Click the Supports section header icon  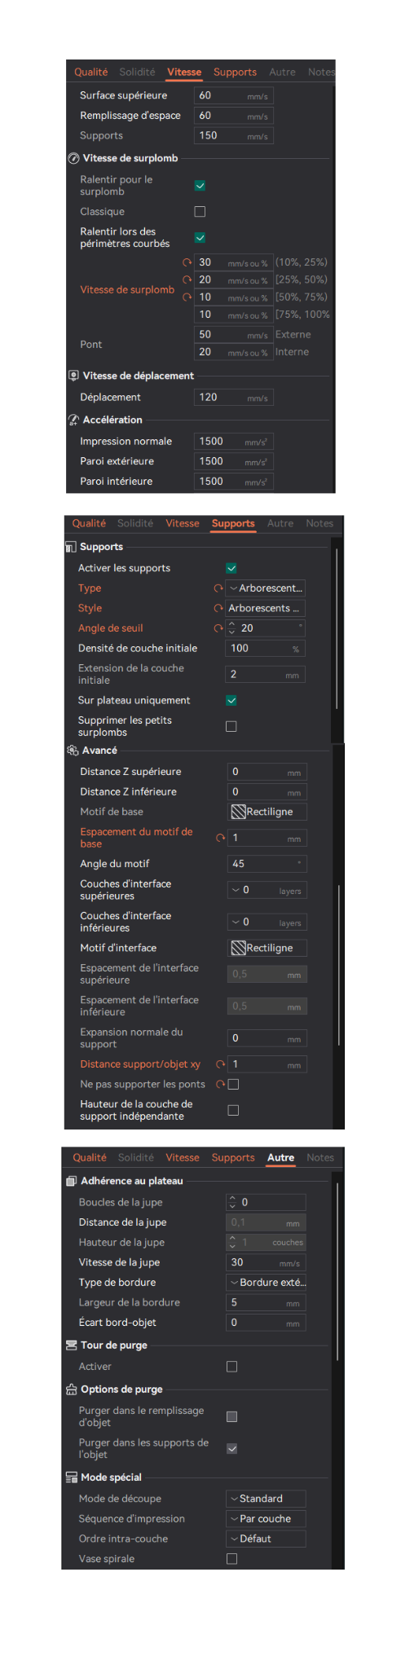[71, 547]
